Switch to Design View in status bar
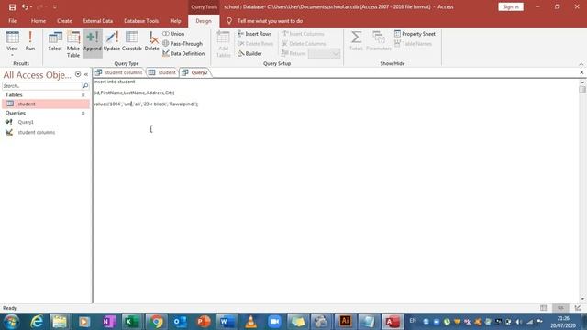 click(x=578, y=308)
